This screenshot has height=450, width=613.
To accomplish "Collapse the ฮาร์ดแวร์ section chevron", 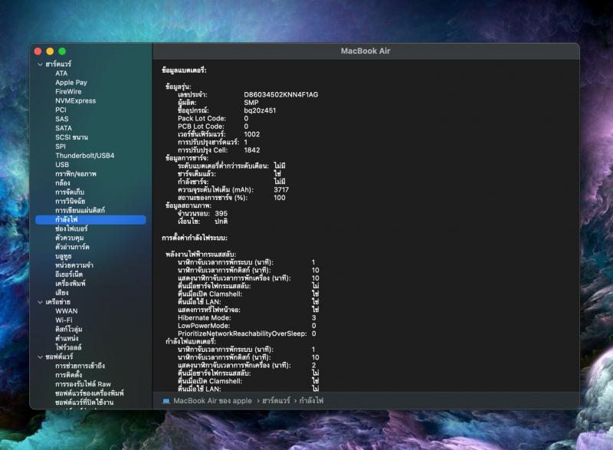I will (41, 64).
